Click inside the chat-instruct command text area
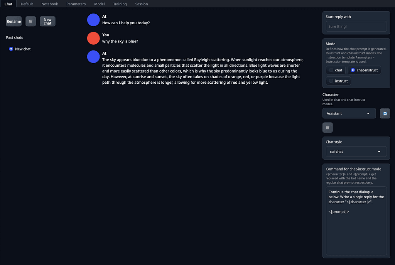 point(356,221)
